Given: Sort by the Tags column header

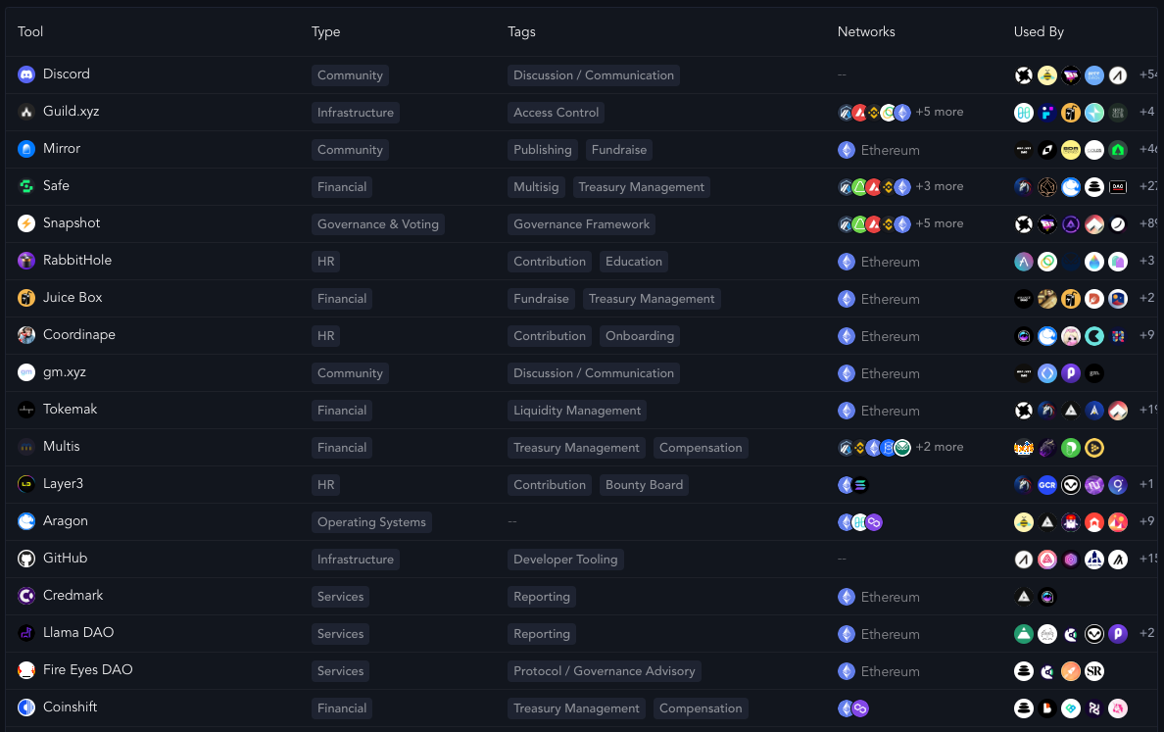Looking at the screenshot, I should coord(521,32).
